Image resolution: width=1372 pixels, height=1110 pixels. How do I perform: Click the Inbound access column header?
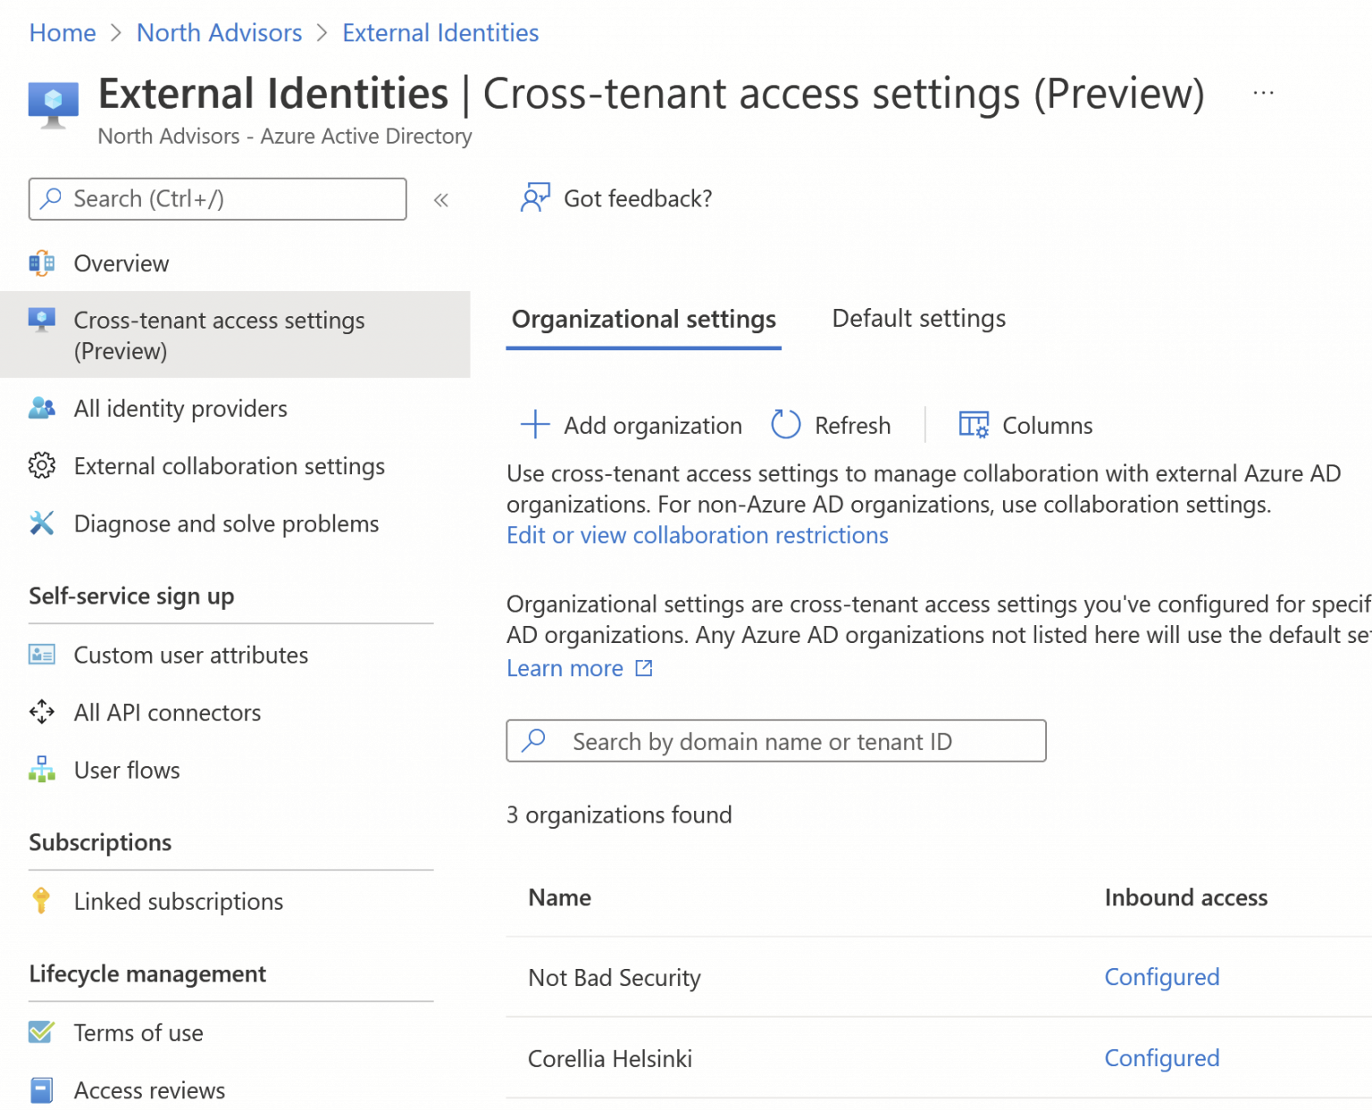[x=1185, y=897]
